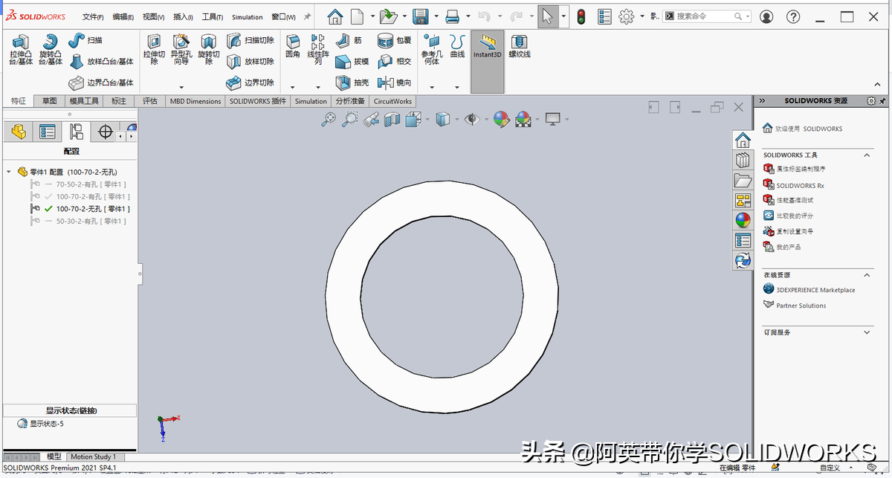Switch to the 评估 tab
This screenshot has width=892, height=478.
(150, 101)
